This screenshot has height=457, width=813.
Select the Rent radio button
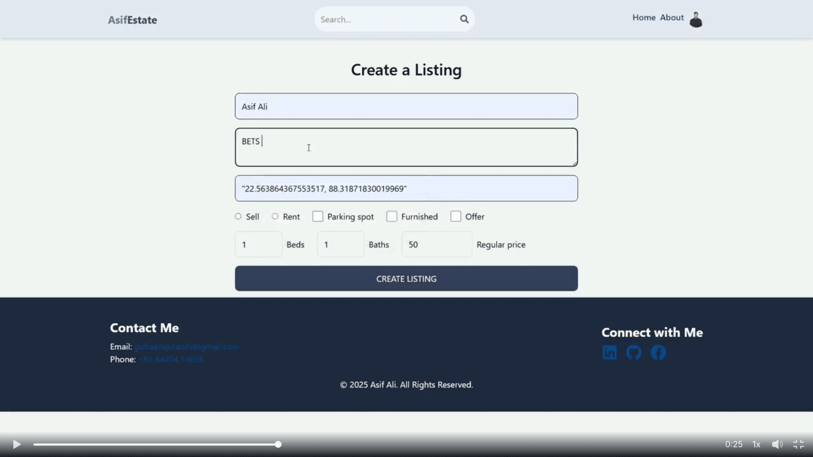coord(275,216)
